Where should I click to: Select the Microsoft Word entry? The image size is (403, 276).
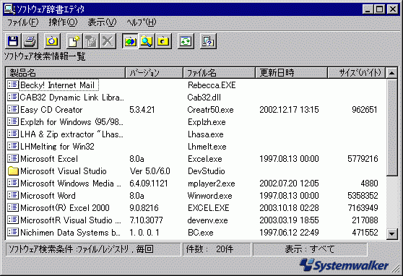48,196
